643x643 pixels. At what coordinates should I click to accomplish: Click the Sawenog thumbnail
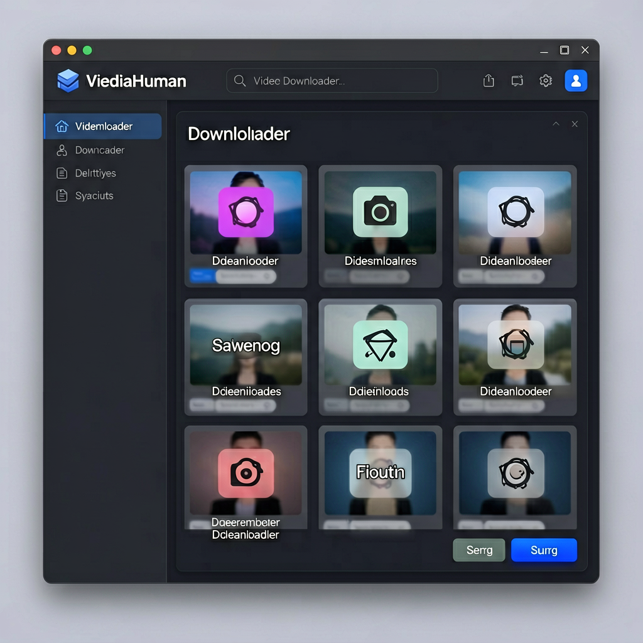246,345
